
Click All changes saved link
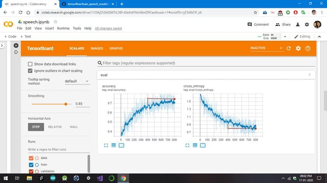(x=108, y=29)
